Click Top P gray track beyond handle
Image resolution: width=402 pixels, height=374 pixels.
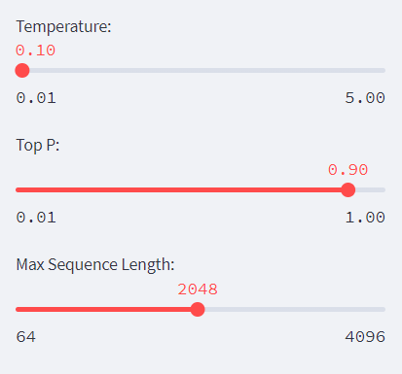click(370, 189)
